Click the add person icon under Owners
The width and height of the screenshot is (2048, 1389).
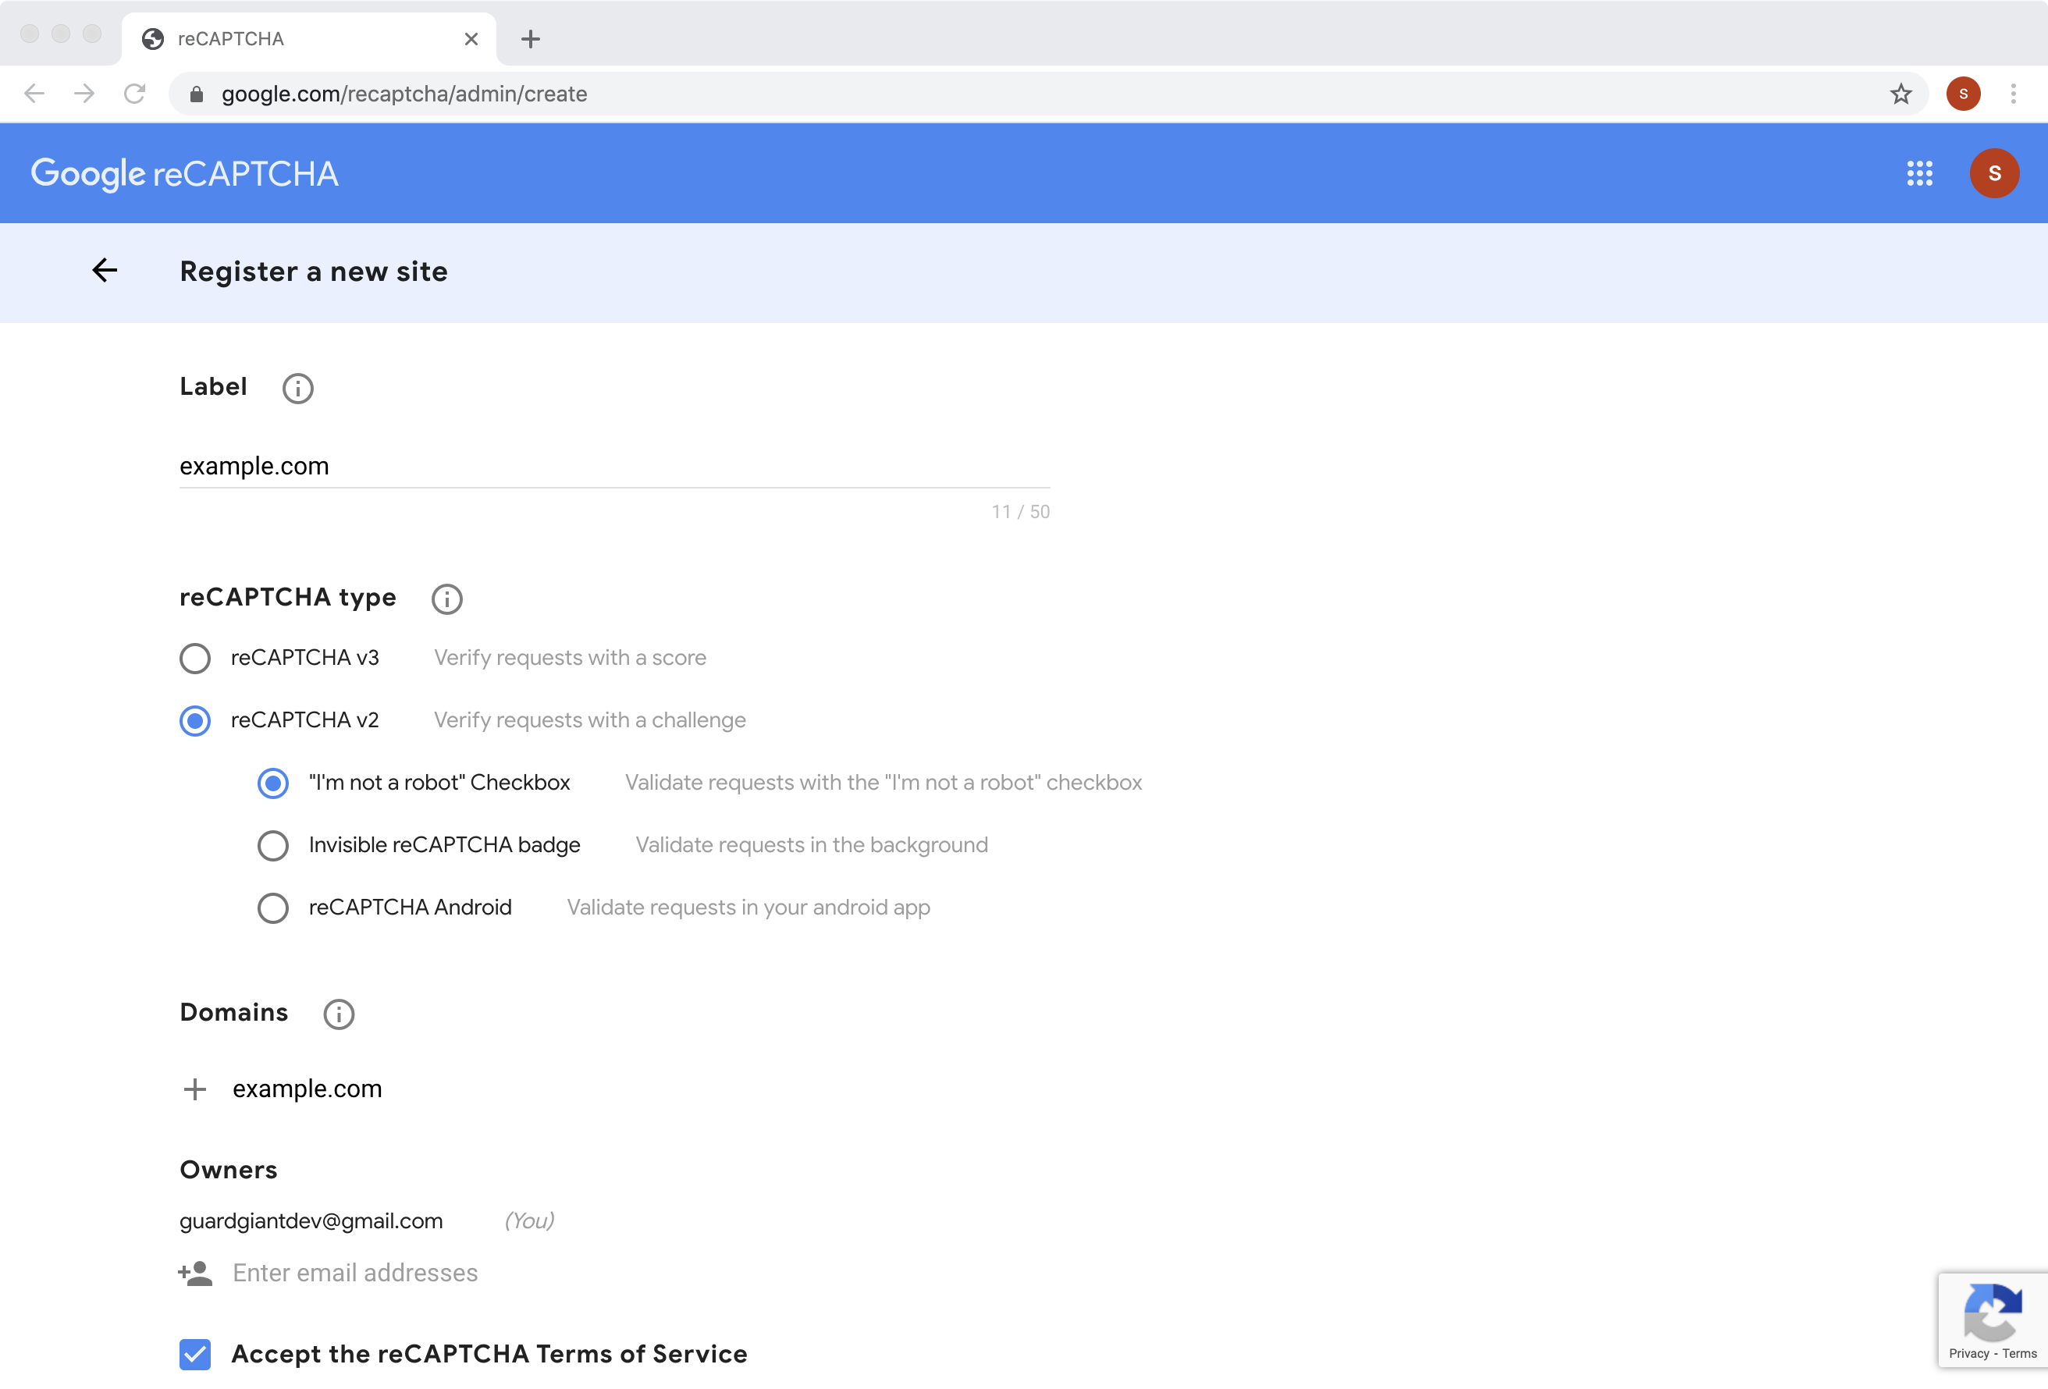pyautogui.click(x=196, y=1273)
